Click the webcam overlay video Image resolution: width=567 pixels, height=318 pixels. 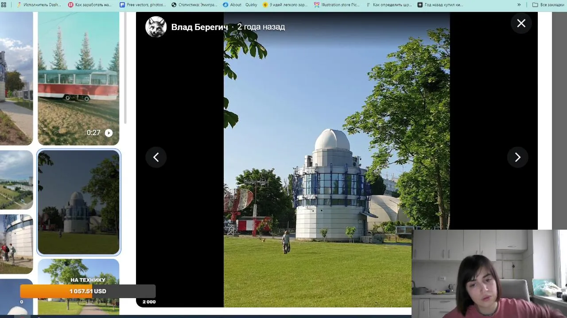[x=489, y=274]
